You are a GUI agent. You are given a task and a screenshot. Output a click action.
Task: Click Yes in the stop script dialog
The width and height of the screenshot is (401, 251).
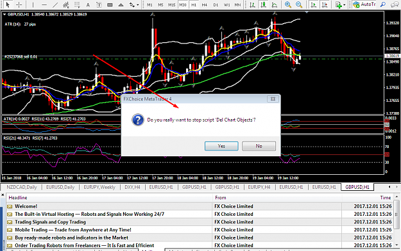pyautogui.click(x=221, y=146)
